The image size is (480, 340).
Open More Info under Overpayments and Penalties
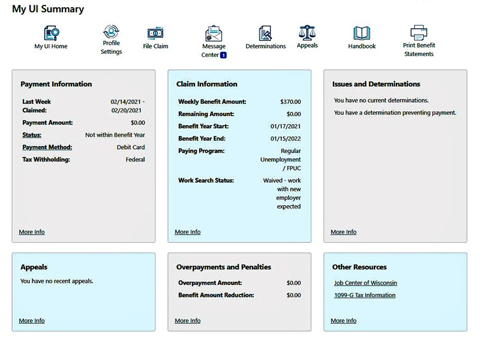click(188, 321)
